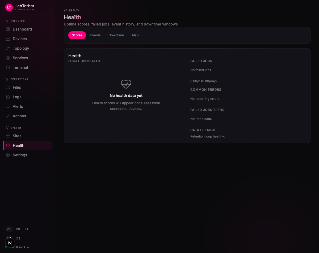This screenshot has height=253, width=319.
Task: Click the "0.00/h (0.00/day)" rate value
Action: [x=203, y=81]
